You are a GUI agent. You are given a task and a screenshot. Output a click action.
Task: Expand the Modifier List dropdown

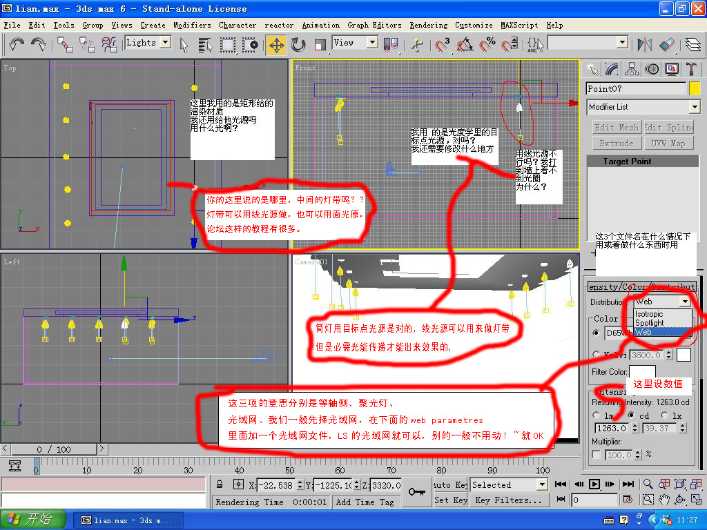click(x=695, y=107)
